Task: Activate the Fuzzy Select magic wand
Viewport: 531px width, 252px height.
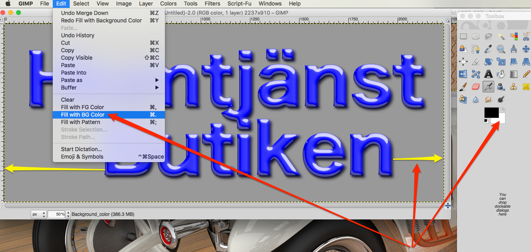Action: (501, 37)
